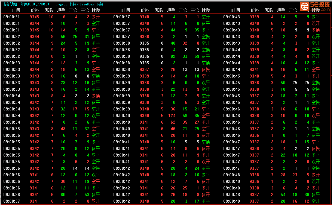This screenshot has width=332, height=205.
Task: Click 平仓 value 36 in the 09:00:48 多平 row
Action: 307,195
